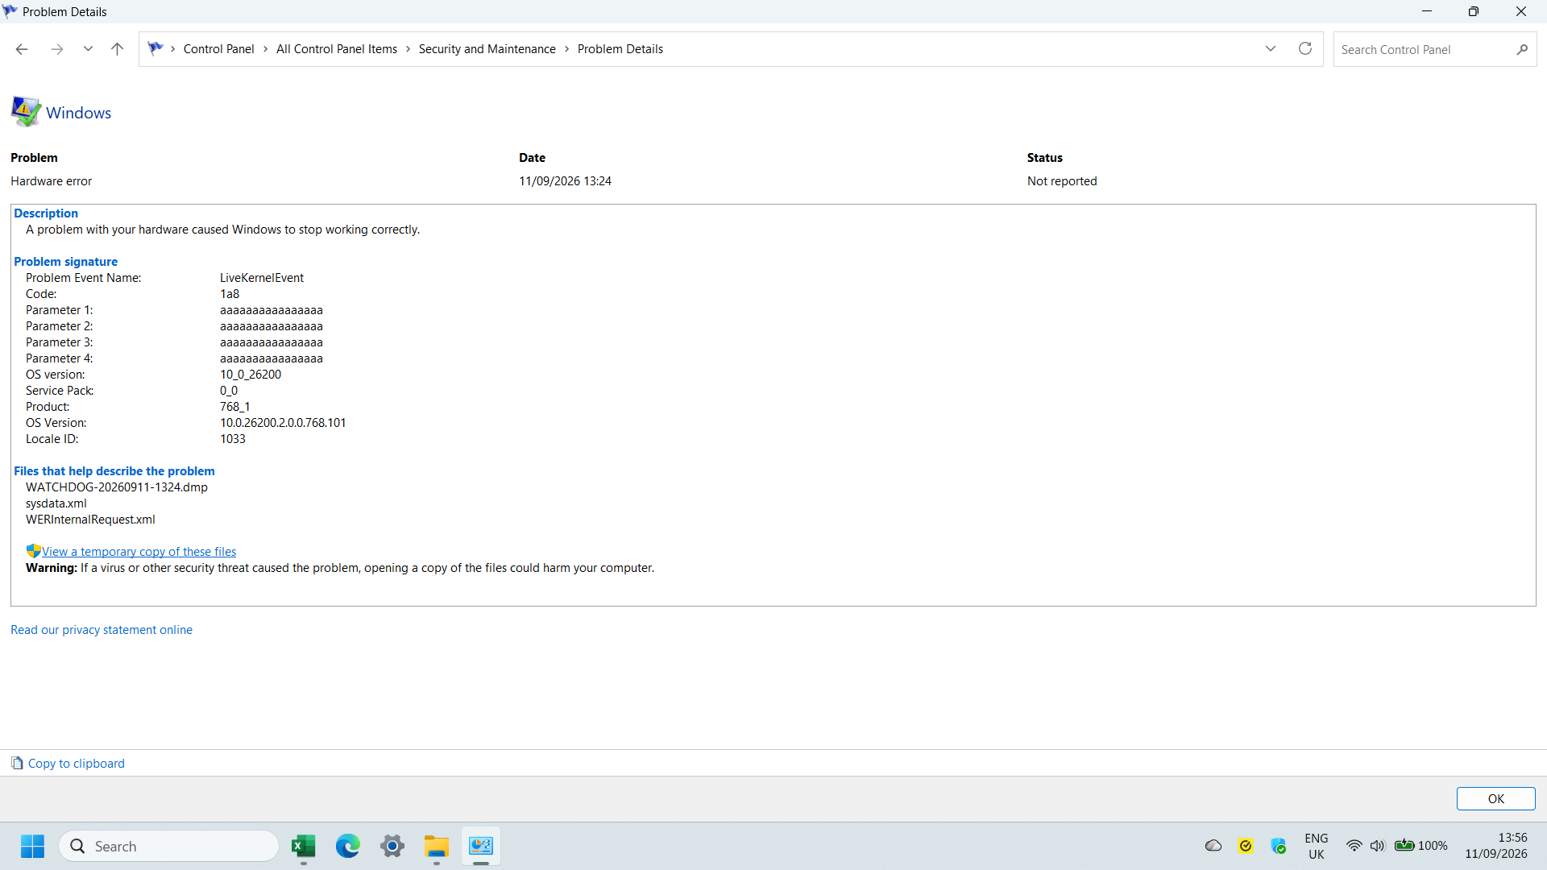This screenshot has height=870, width=1547.
Task: Expand chevron after Control Panel breadcrumb
Action: click(x=265, y=49)
